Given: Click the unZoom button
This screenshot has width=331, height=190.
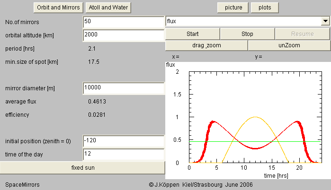Looking at the screenshot, I should 289,45.
